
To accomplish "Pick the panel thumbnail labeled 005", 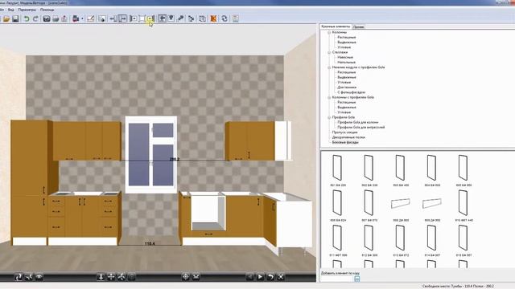I will click(x=463, y=168).
